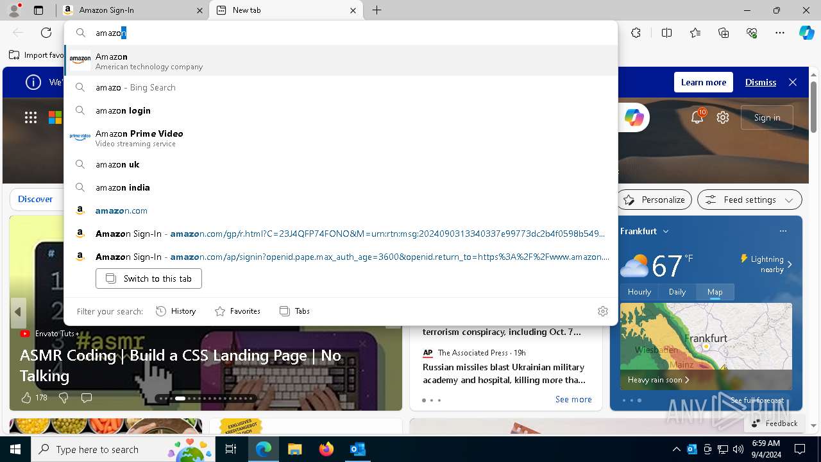The width and height of the screenshot is (821, 462).
Task: Open the browser profile icon
Action: [x=14, y=10]
